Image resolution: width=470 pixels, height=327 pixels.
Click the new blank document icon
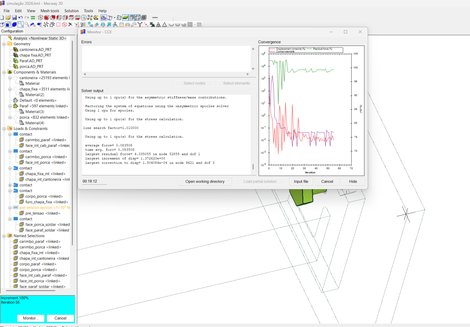(x=2, y=18)
